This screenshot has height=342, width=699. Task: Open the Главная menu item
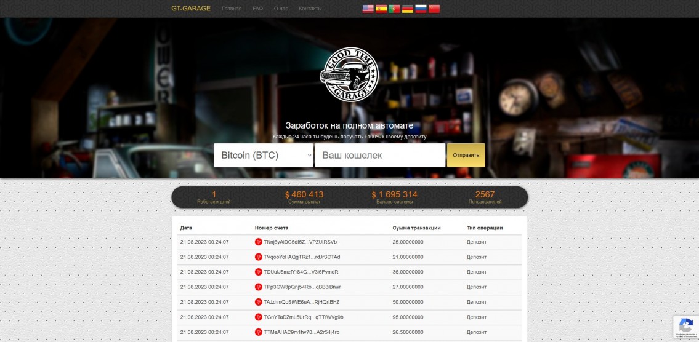[232, 9]
